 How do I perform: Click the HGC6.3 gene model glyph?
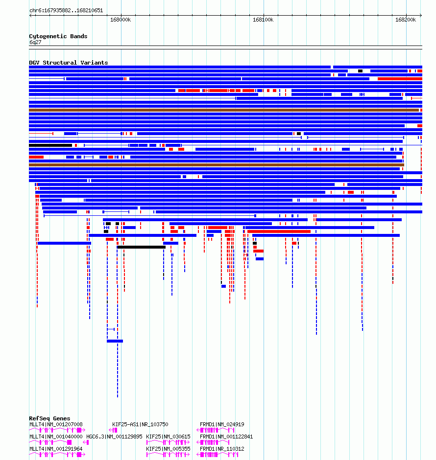pyautogui.click(x=86, y=442)
